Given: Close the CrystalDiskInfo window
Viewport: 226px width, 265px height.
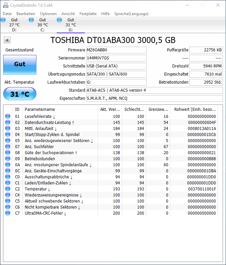Looking at the screenshot, I should 218,5.
